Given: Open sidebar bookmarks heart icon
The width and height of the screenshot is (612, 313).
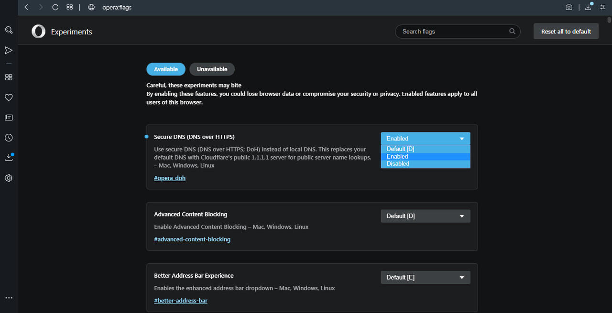Looking at the screenshot, I should (9, 97).
